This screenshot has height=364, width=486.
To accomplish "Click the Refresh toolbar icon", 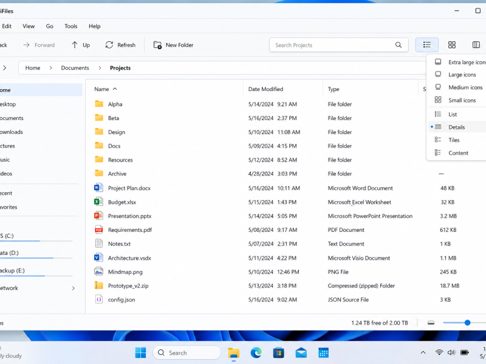I will point(109,45).
